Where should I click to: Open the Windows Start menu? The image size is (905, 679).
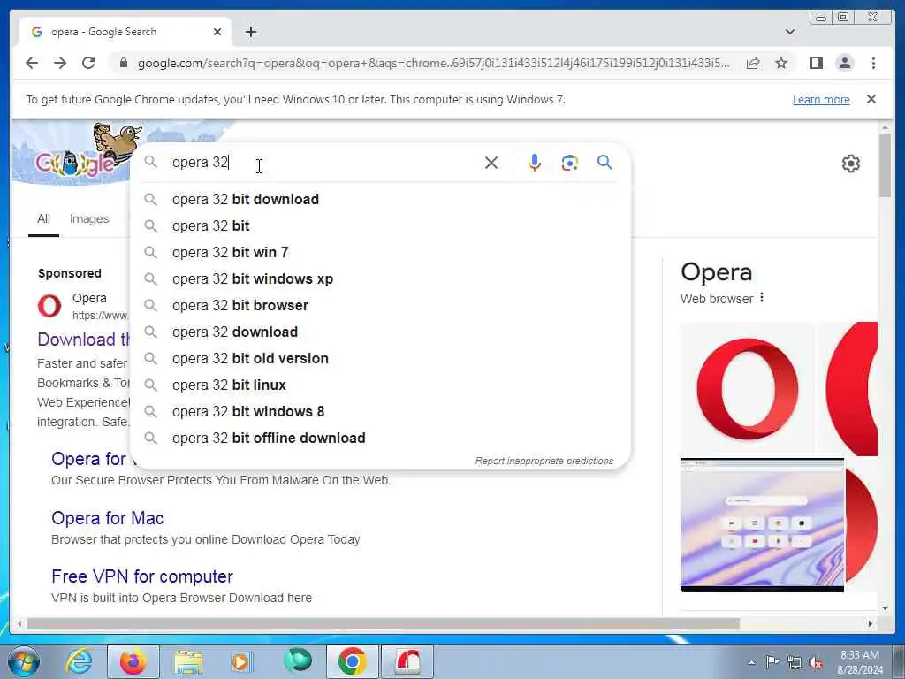click(24, 661)
